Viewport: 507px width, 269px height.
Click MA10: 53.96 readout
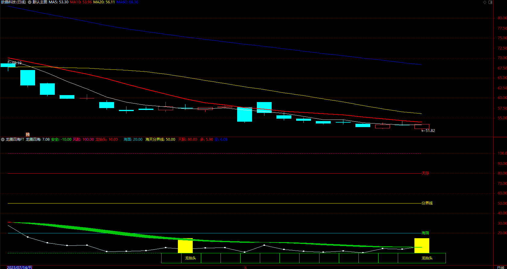(x=81, y=2)
